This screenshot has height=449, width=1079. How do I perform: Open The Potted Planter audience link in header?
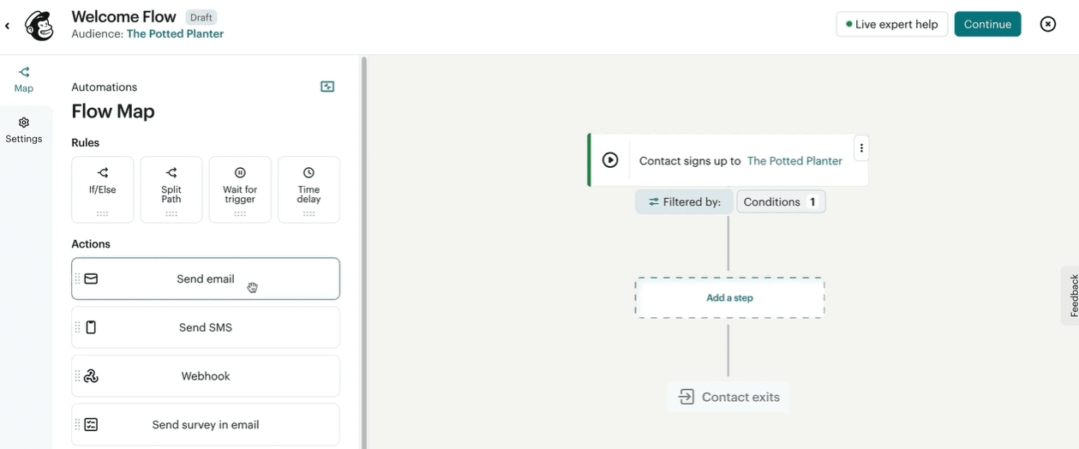[x=175, y=34]
